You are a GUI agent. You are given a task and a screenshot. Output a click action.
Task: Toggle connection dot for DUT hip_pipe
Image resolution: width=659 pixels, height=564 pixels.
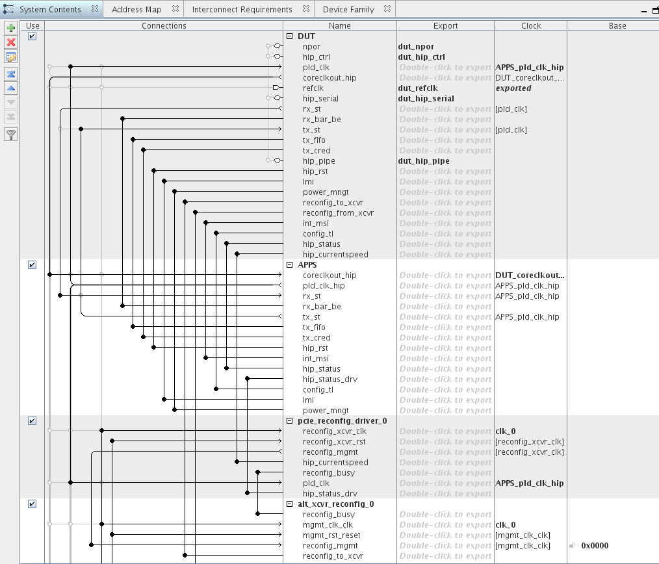[268, 160]
